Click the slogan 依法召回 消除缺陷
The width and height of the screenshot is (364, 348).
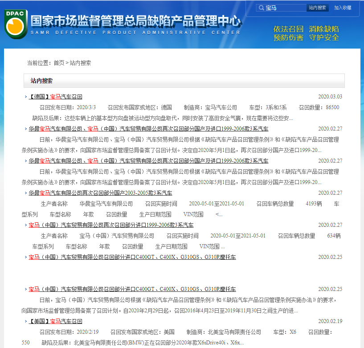[x=306, y=29]
